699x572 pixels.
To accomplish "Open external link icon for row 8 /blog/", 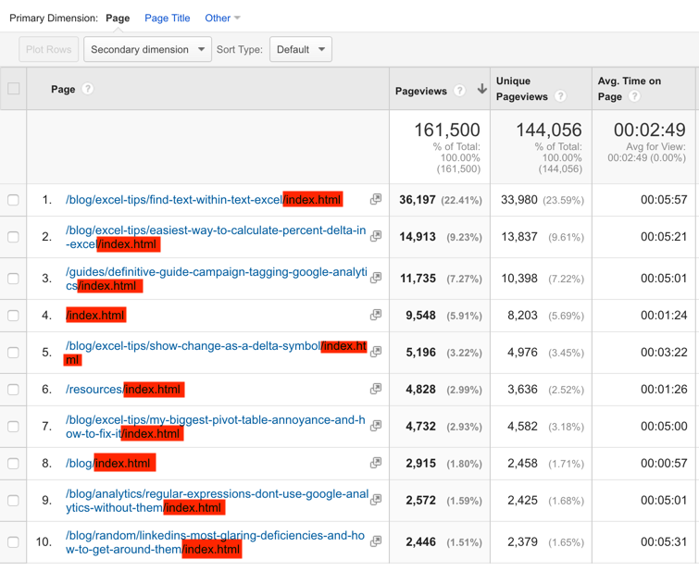I will pos(376,463).
